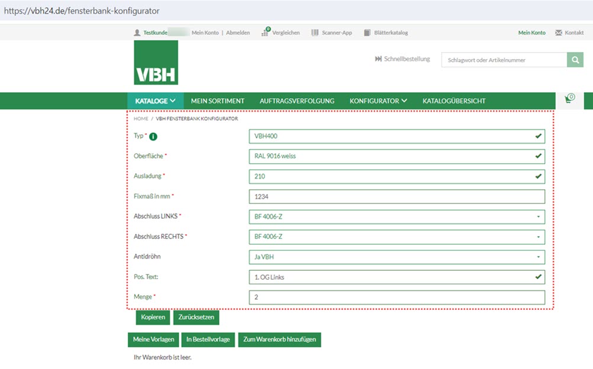The width and height of the screenshot is (593, 369).
Task: Click the Typ field showing VBH400
Action: pos(397,136)
